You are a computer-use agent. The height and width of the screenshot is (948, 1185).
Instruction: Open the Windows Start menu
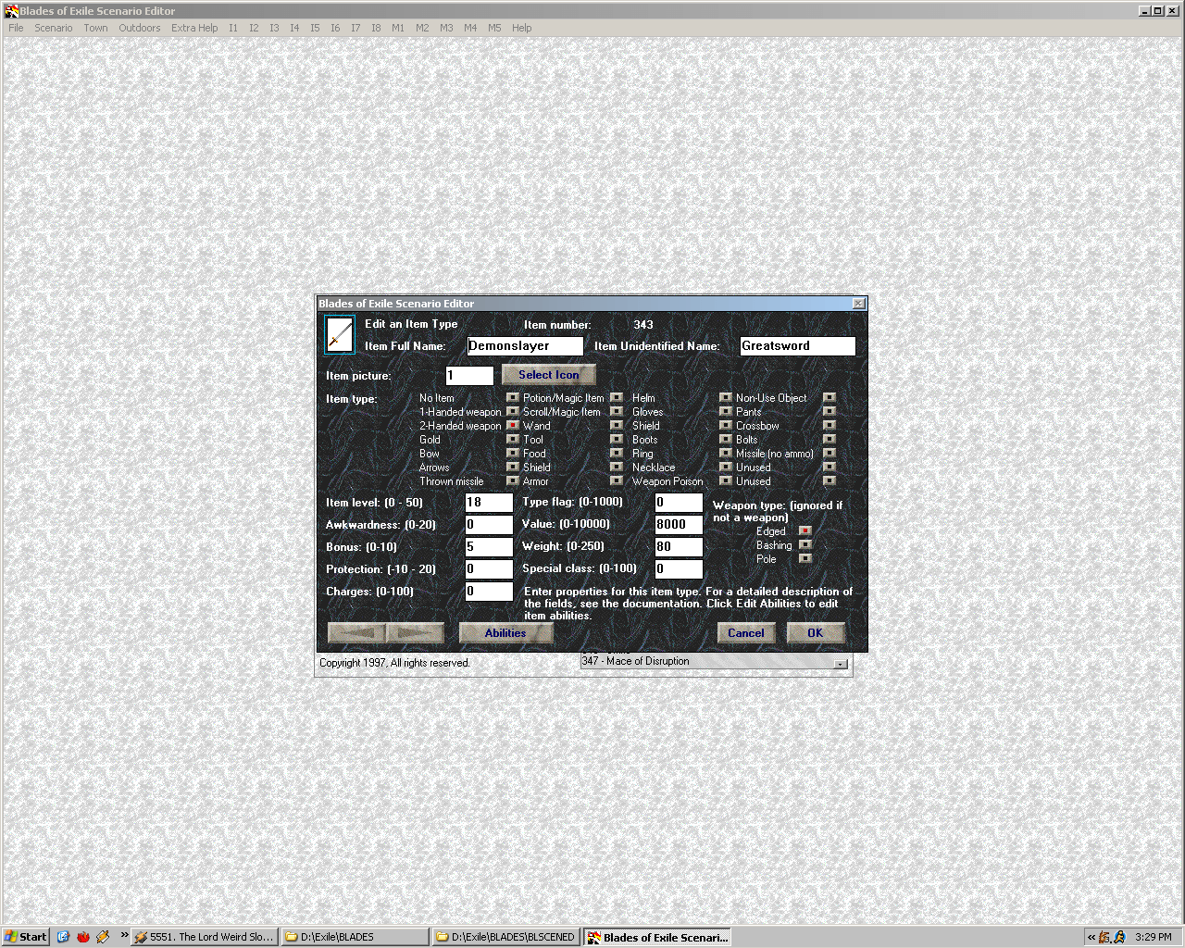click(26, 937)
